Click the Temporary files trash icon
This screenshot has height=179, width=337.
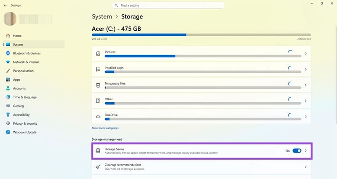point(98,85)
